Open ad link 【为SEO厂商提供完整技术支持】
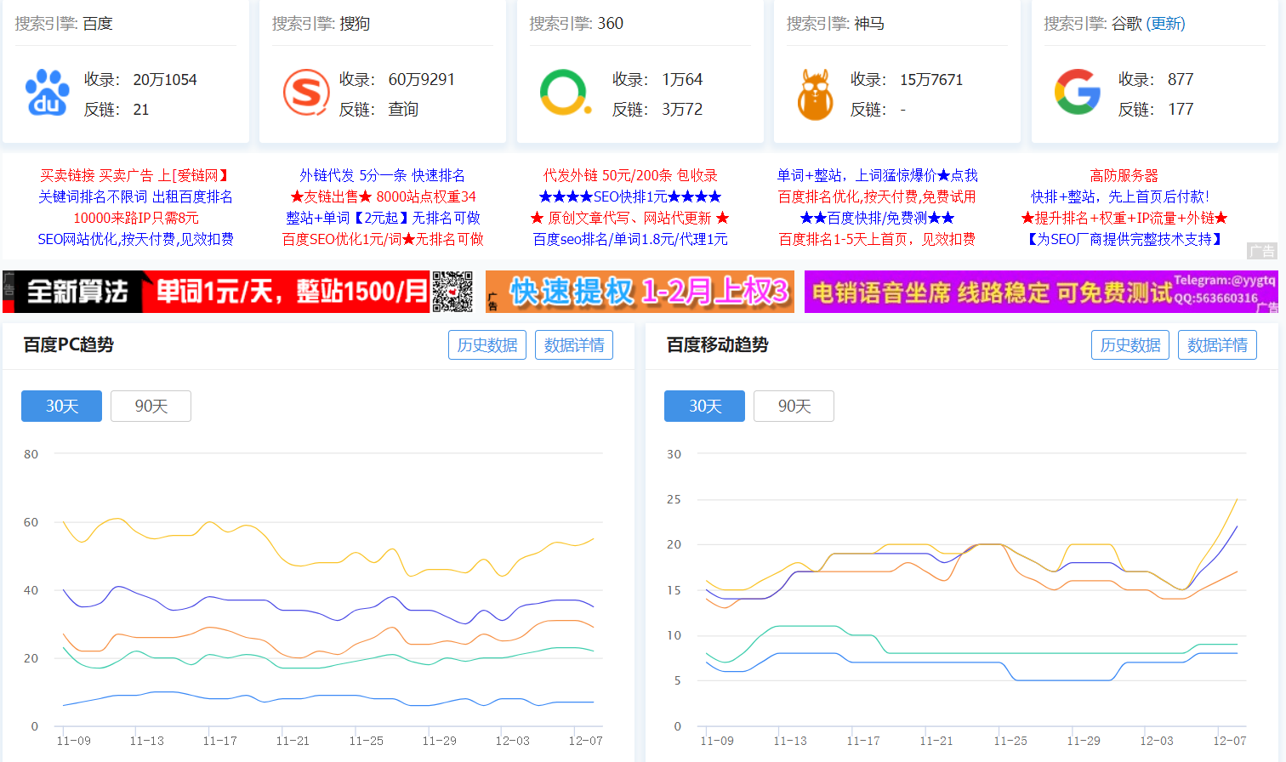Viewport: 1286px width, 762px height. coord(1124,239)
